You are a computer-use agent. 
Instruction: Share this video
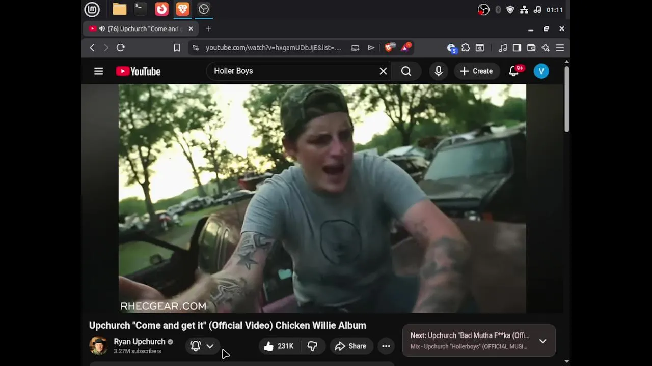(350, 346)
